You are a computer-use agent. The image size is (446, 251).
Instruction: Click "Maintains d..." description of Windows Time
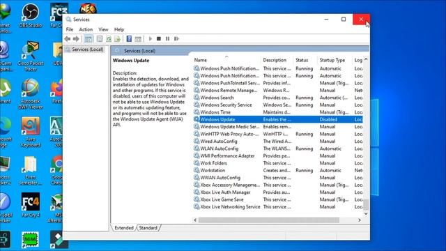(277, 112)
